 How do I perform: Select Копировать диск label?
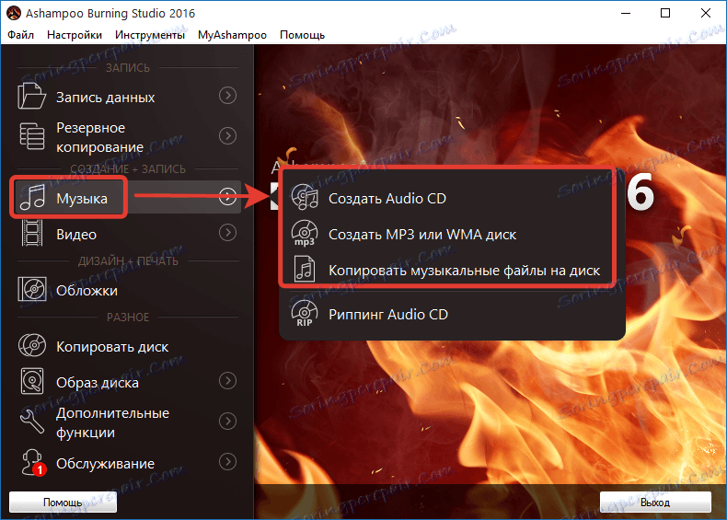(112, 347)
